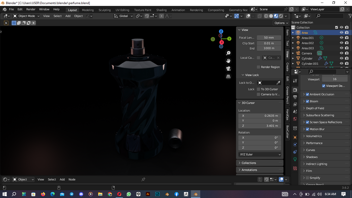Select rendered viewport shading

(281, 16)
